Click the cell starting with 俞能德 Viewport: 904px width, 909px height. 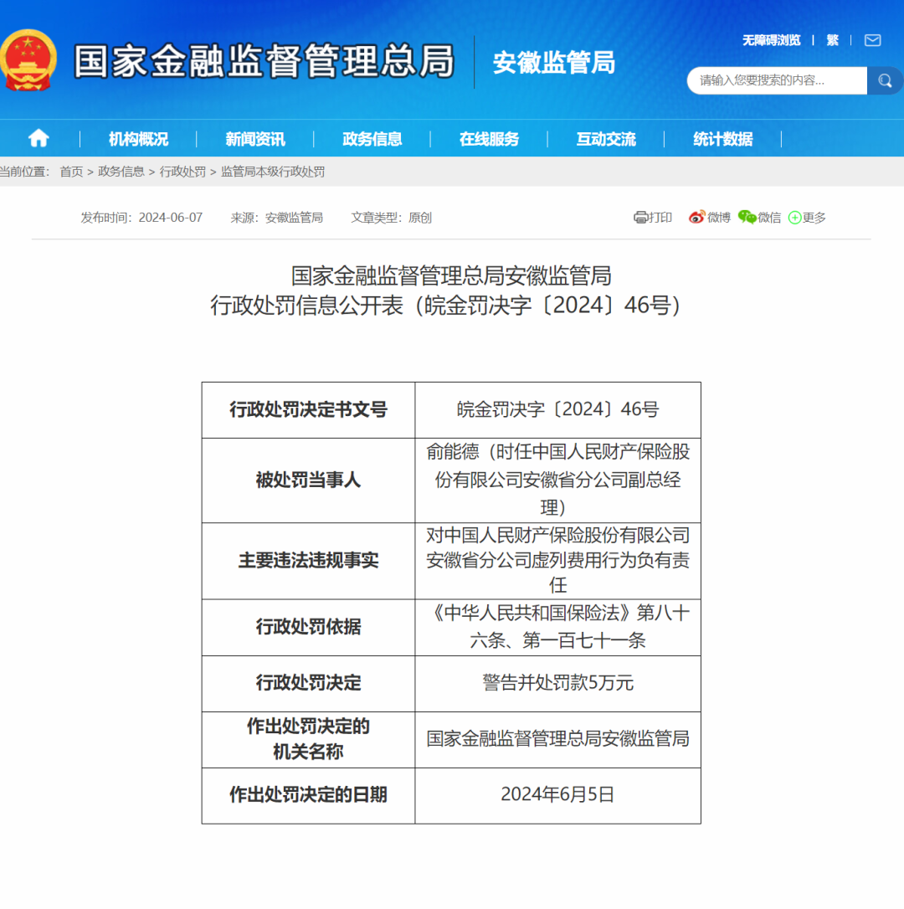coord(557,480)
